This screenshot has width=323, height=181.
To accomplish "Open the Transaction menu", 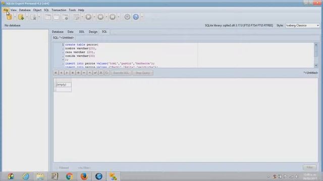I will pyautogui.click(x=59, y=10).
